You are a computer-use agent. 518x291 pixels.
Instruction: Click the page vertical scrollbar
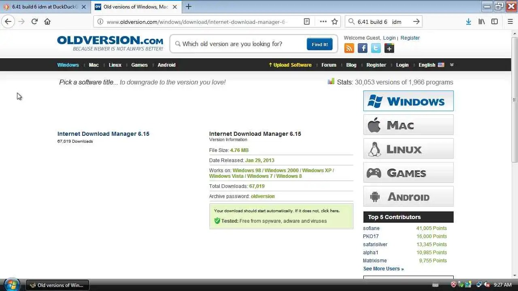pyautogui.click(x=514, y=99)
